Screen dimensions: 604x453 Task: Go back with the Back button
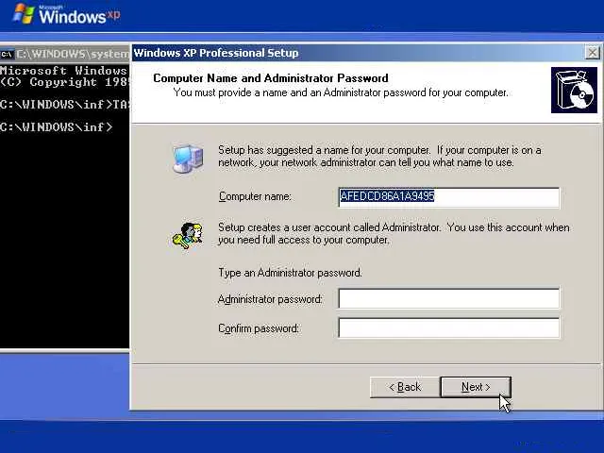[x=405, y=387]
